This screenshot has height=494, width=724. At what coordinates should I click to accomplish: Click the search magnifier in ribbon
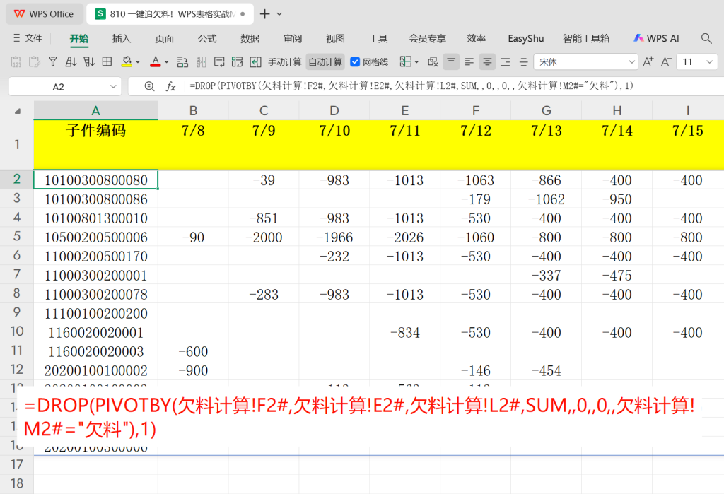706,38
